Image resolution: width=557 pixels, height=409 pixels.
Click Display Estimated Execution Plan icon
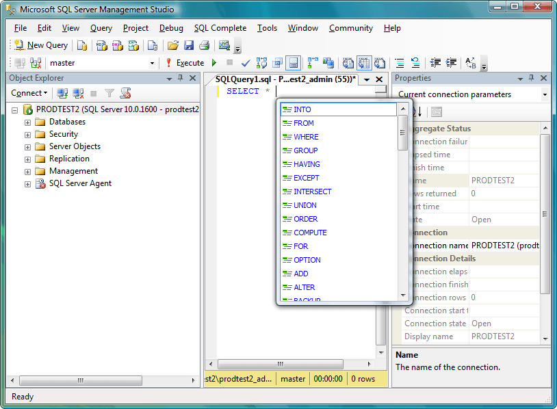[262, 63]
